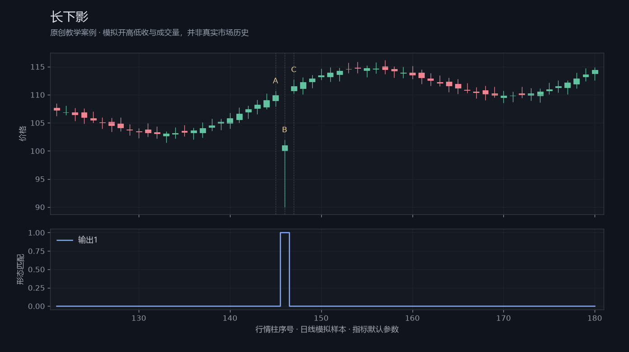Viewport: 629px width, 352px height.
Task: Click the price axis tick "100"
Action: tap(38, 151)
